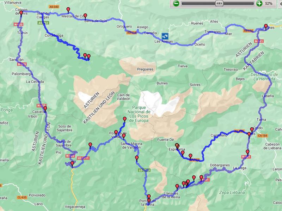Select the pin above the LE-2703 road shield
Image resolution: width=282 pixels, height=211 pixels.
click(x=137, y=158)
